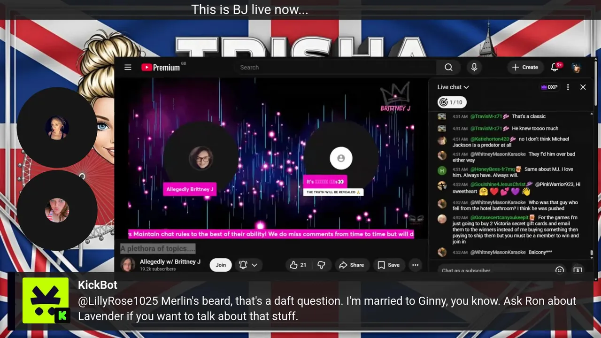The image size is (601, 338).
Task: Click the KickBot name in overlay
Action: 98,285
